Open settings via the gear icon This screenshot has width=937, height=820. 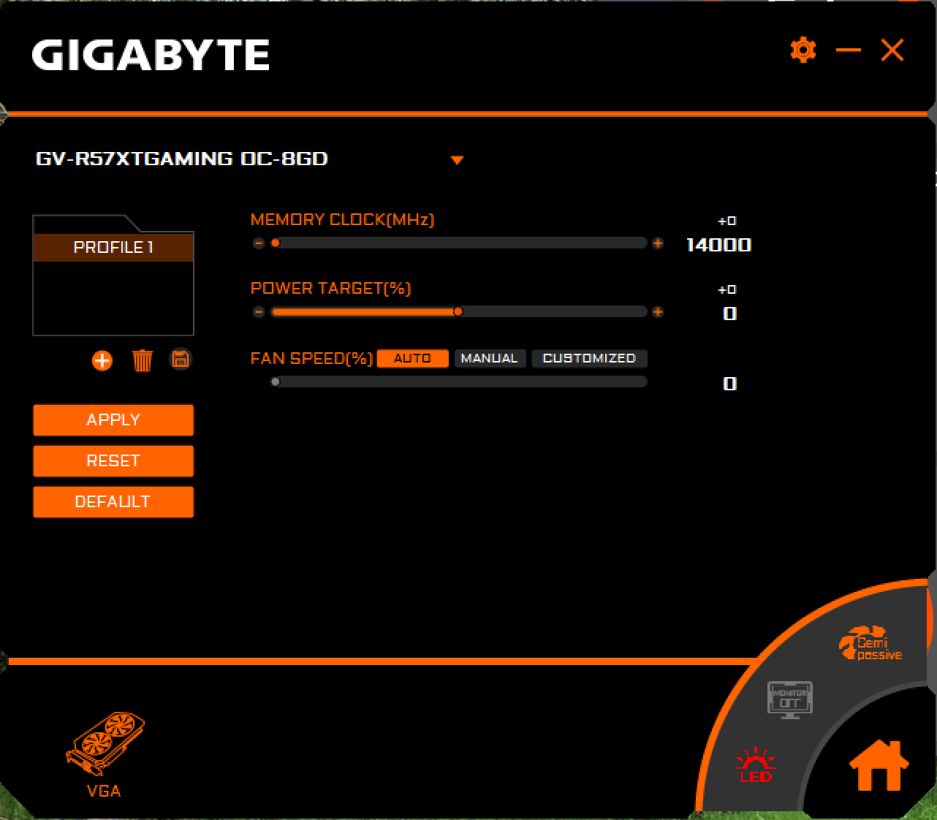[x=803, y=50]
